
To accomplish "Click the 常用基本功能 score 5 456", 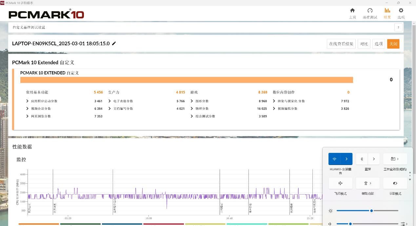I will 98,92.
